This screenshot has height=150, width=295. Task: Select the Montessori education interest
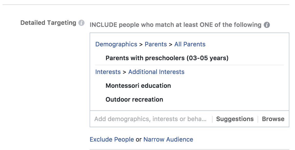(138, 86)
